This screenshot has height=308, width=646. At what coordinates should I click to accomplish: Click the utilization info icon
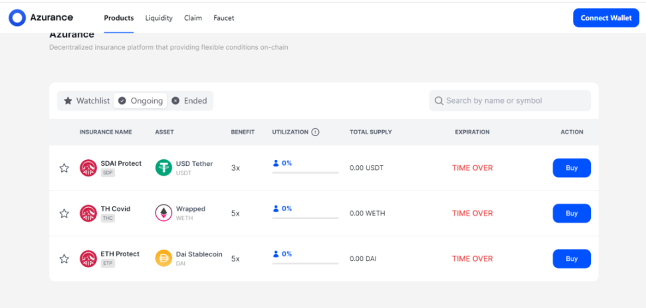315,132
